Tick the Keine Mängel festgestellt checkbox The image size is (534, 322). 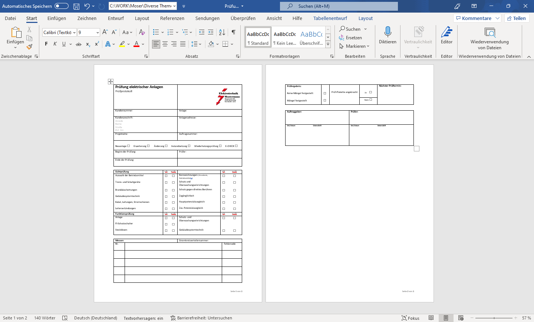pyautogui.click(x=325, y=93)
